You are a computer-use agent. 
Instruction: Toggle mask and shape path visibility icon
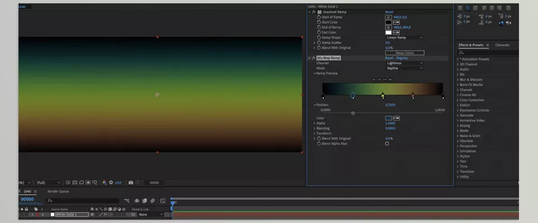pos(81,183)
